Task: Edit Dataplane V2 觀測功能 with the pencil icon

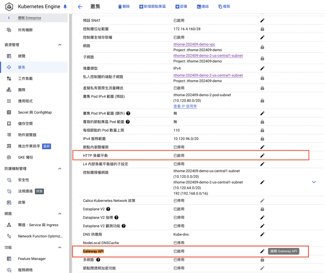Action: [262, 226]
